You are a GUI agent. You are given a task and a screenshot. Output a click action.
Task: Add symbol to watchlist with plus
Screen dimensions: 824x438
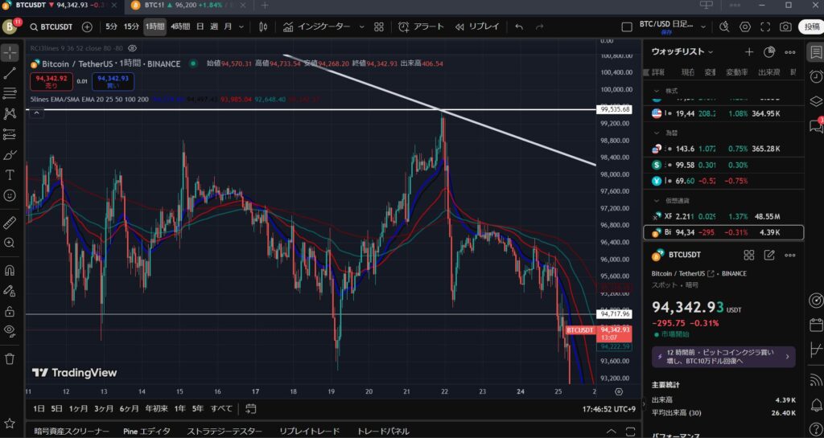[749, 52]
